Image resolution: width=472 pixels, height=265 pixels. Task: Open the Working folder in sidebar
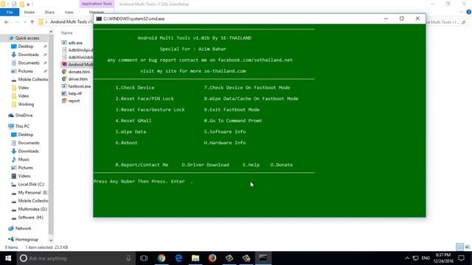[x=26, y=105]
